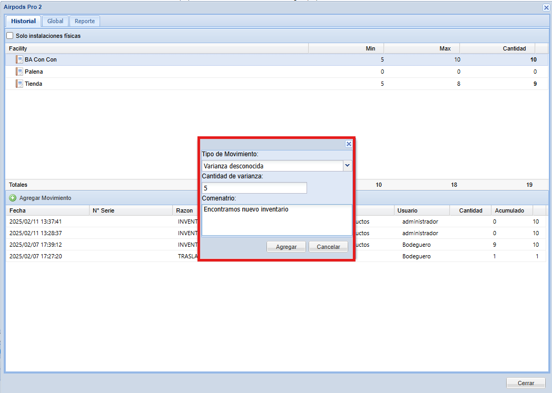Sort by the Acumulado column header
Screen dimensions: 552x393
(512, 210)
